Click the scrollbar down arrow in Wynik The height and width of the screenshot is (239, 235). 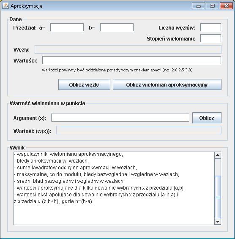[x=218, y=222]
